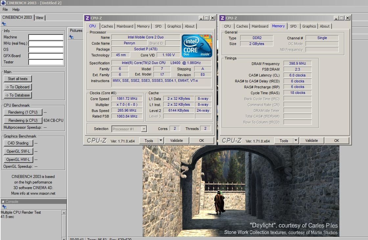The width and height of the screenshot is (368, 240).
Task: Open CPU tab in right CPU-Z window
Action: 227,26
